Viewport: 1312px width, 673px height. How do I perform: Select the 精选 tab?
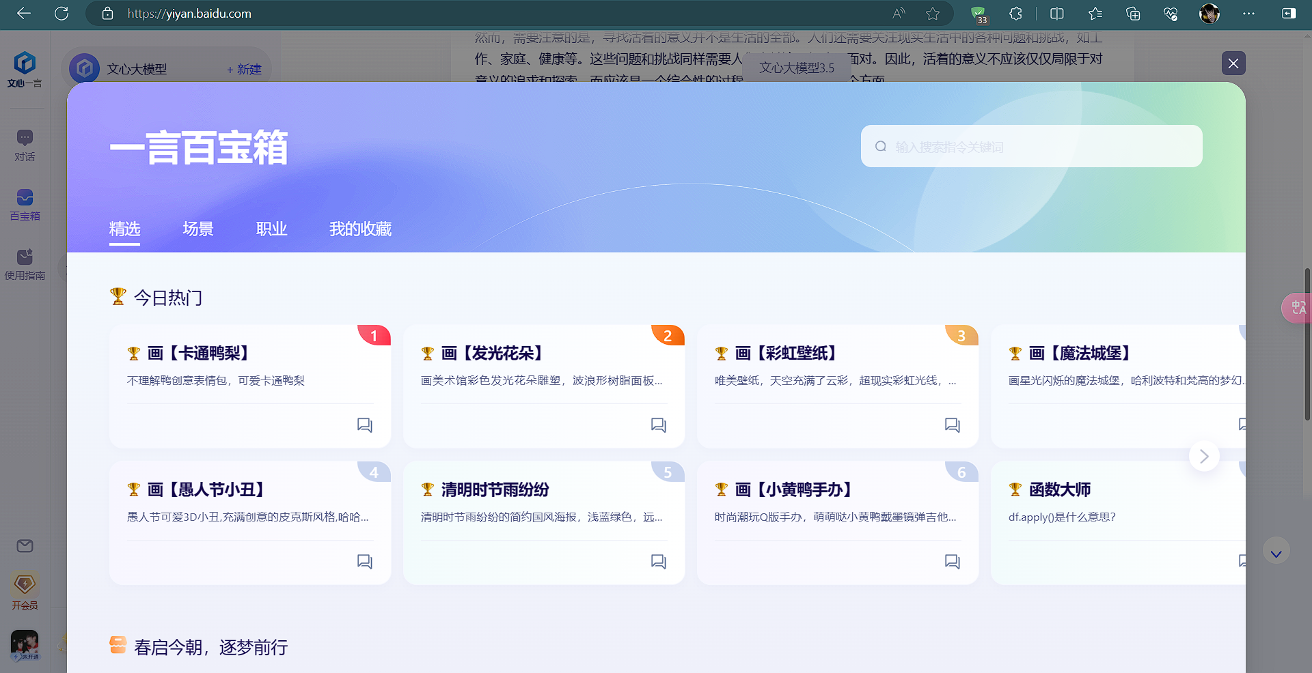(x=124, y=229)
